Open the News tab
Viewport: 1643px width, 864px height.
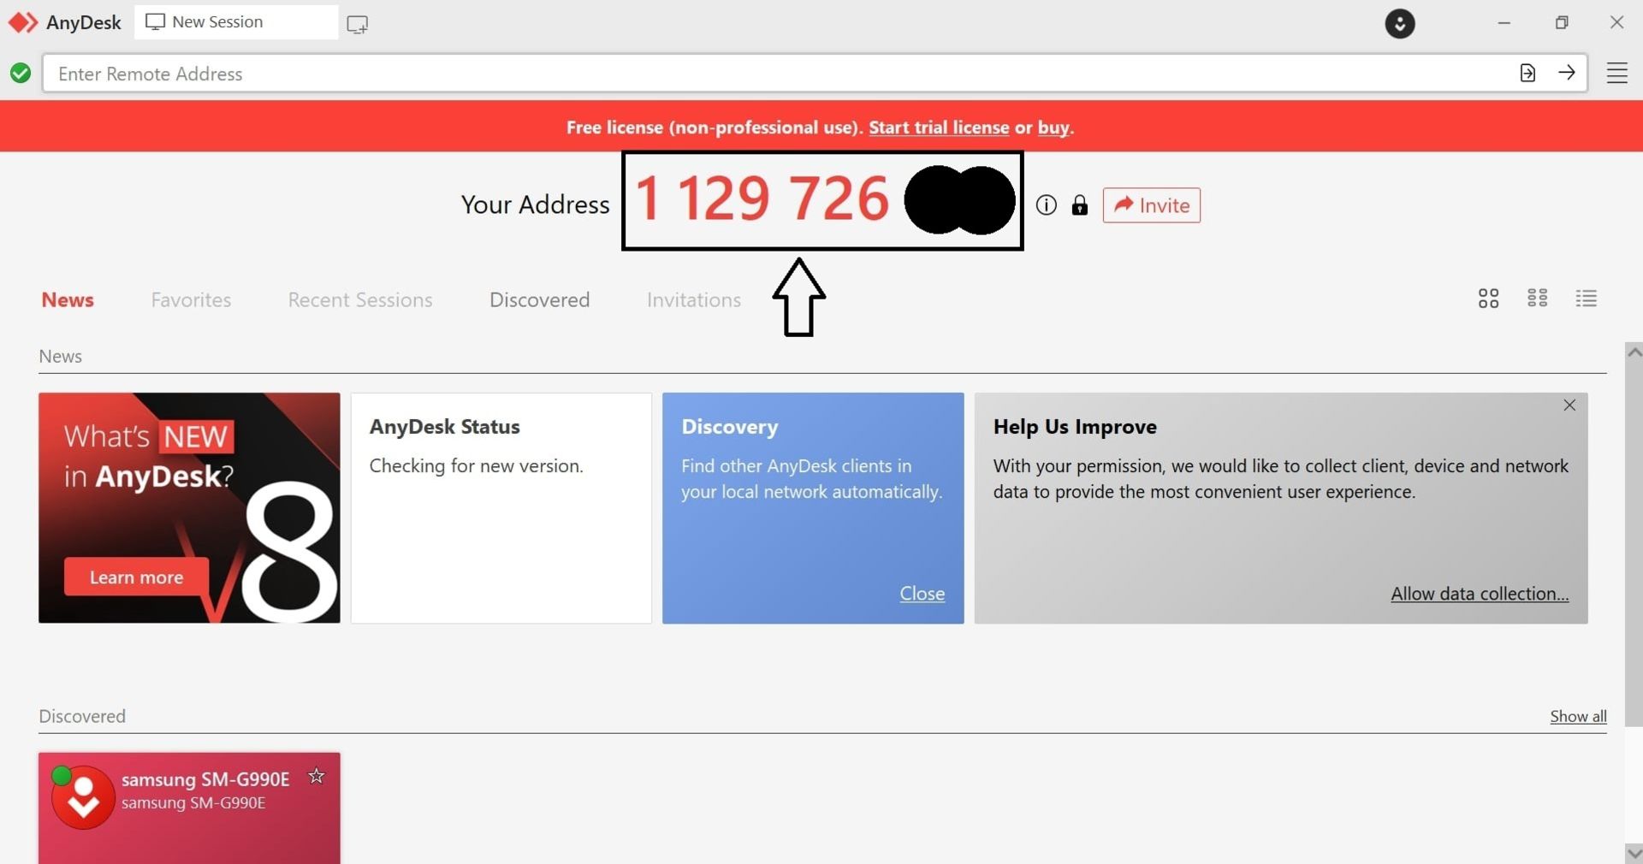68,300
